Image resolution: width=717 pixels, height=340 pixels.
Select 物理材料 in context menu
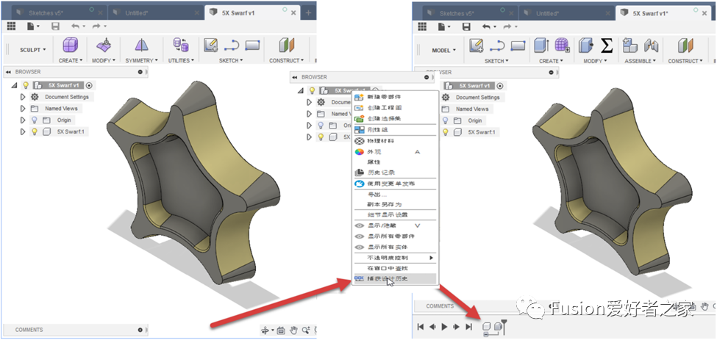395,141
